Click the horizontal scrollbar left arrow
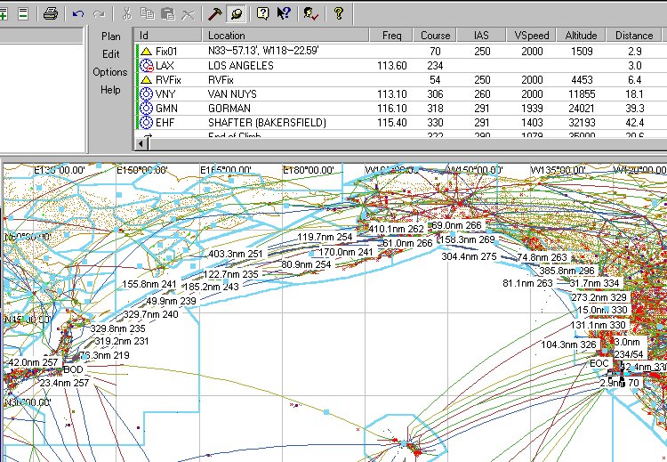This screenshot has width=667, height=462. point(141,143)
